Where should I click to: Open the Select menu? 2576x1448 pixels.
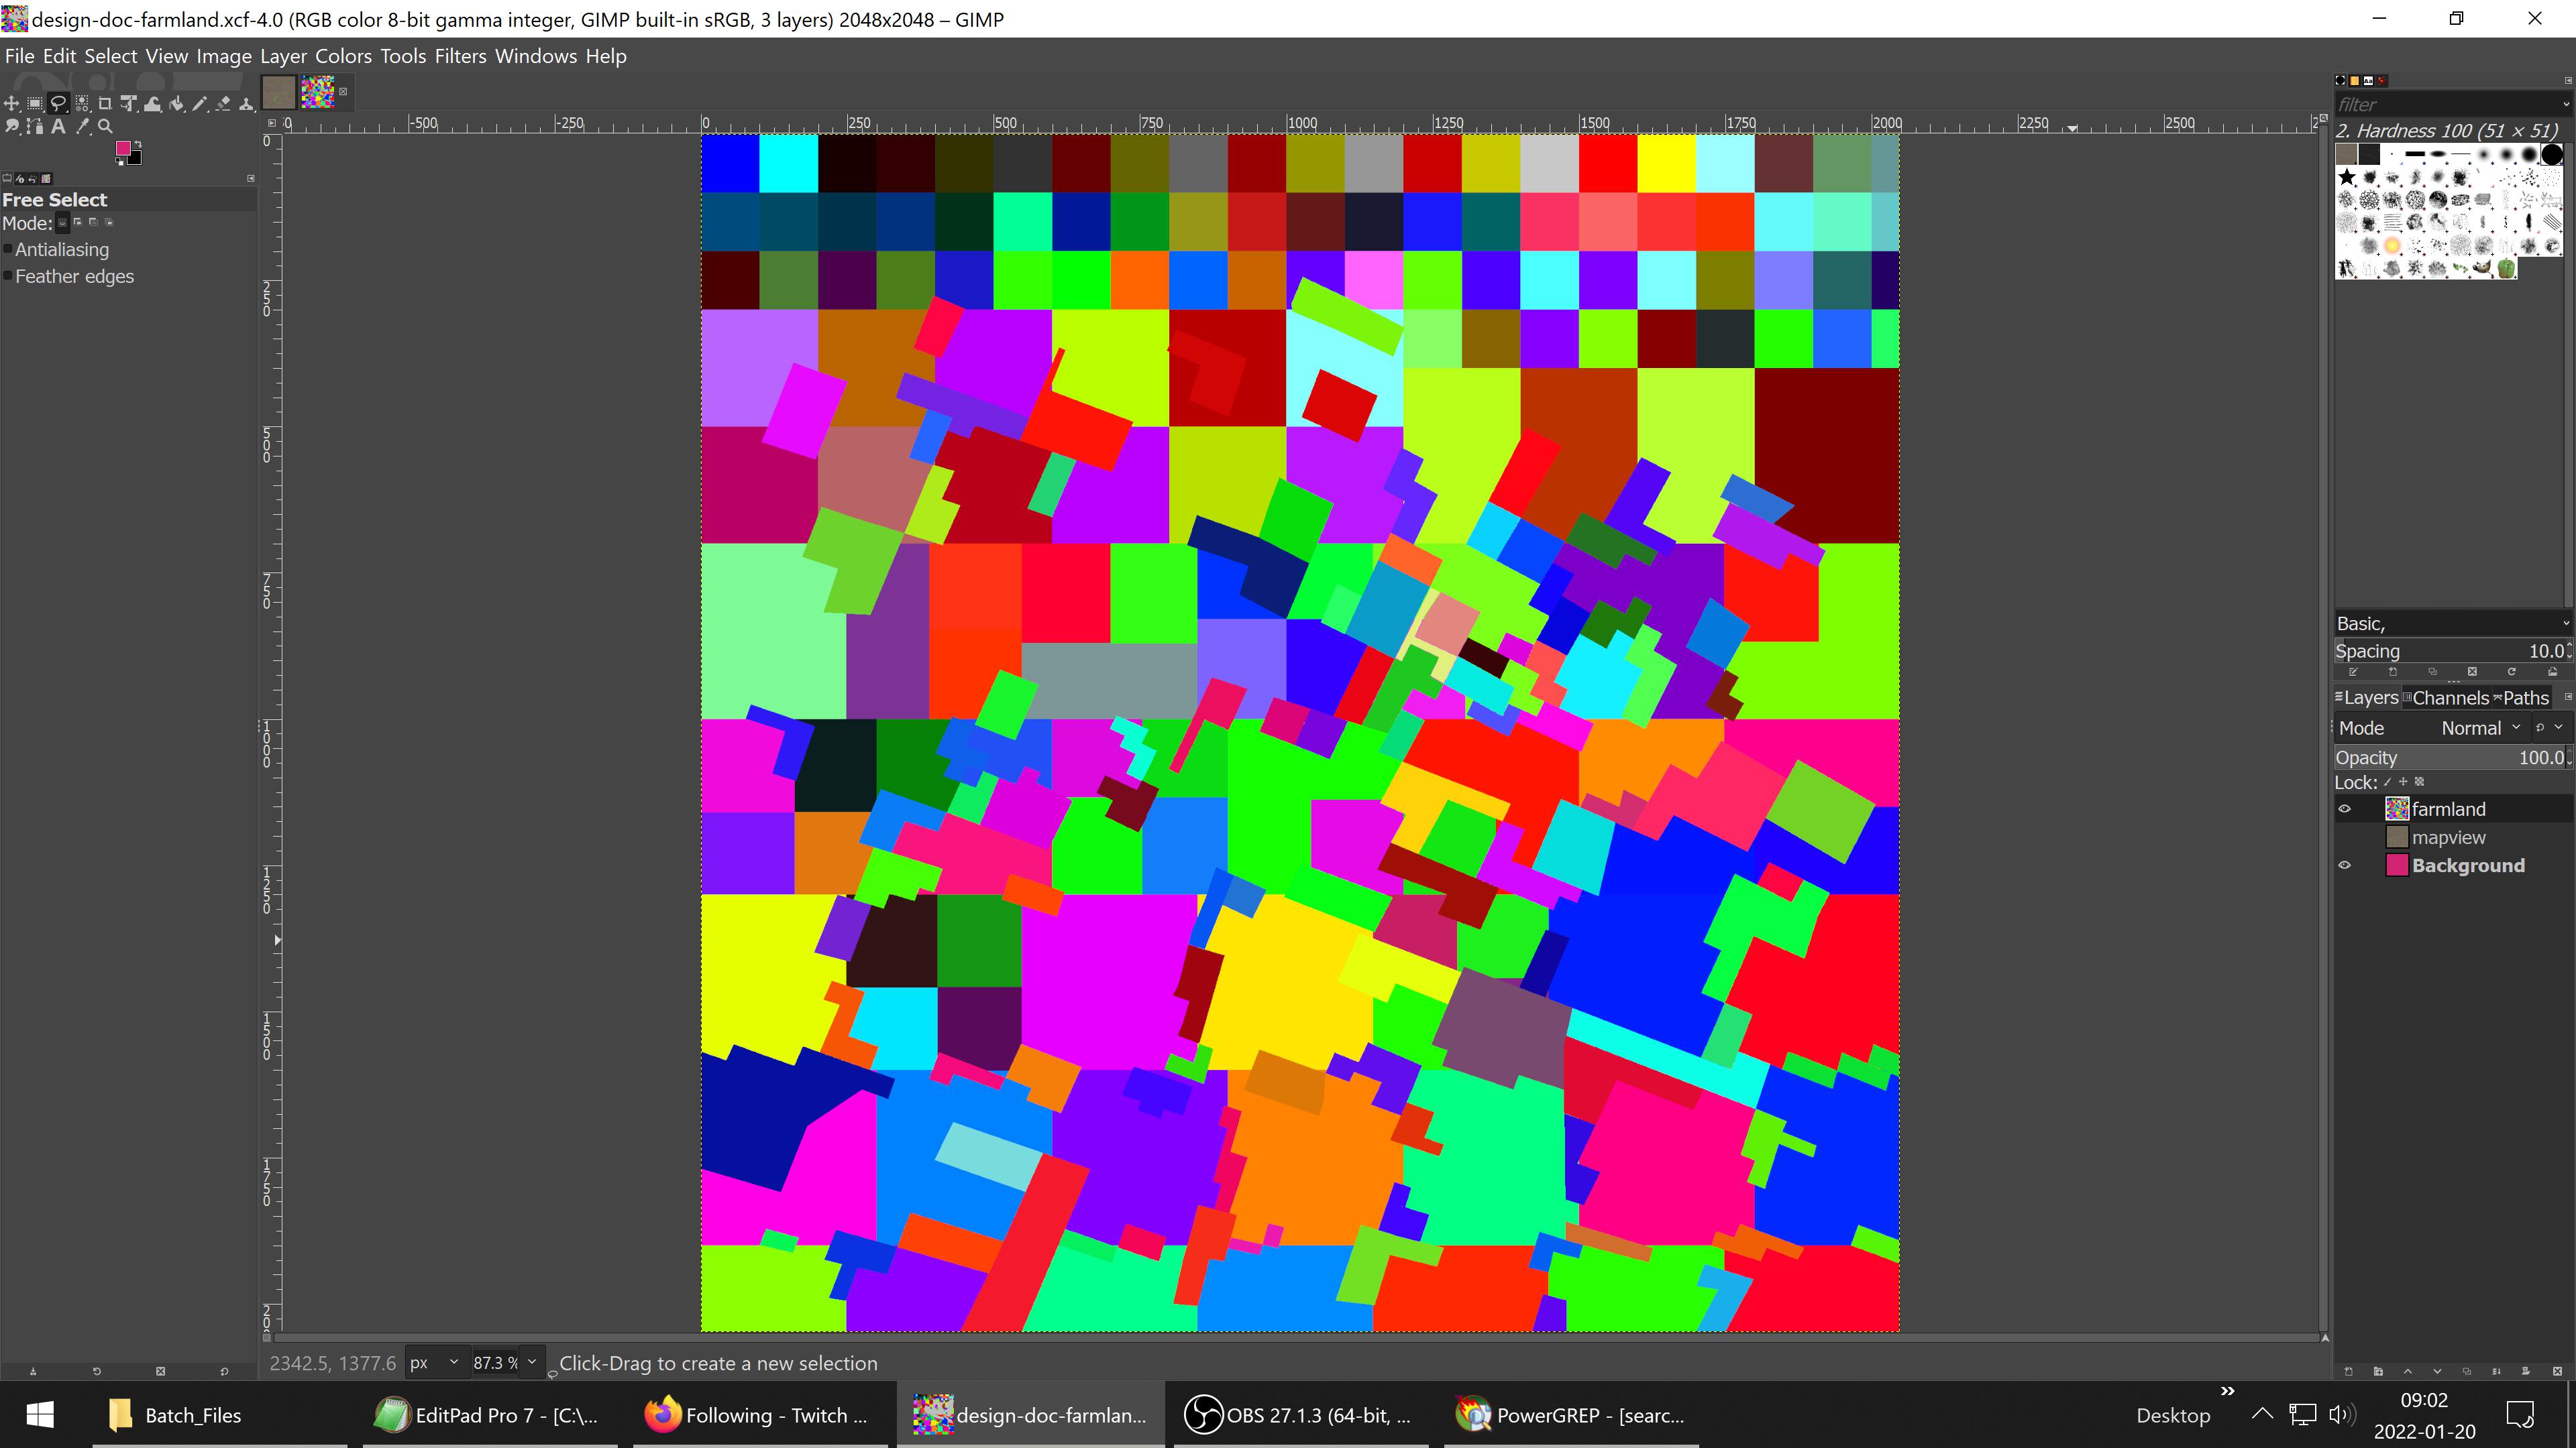coord(110,57)
